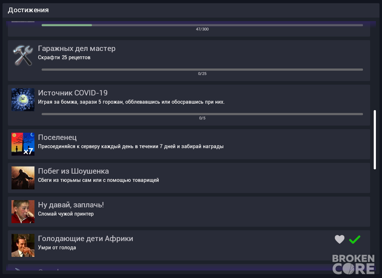Select the Голодающие дети Африки title
This screenshot has height=278, width=382.
(x=85, y=239)
